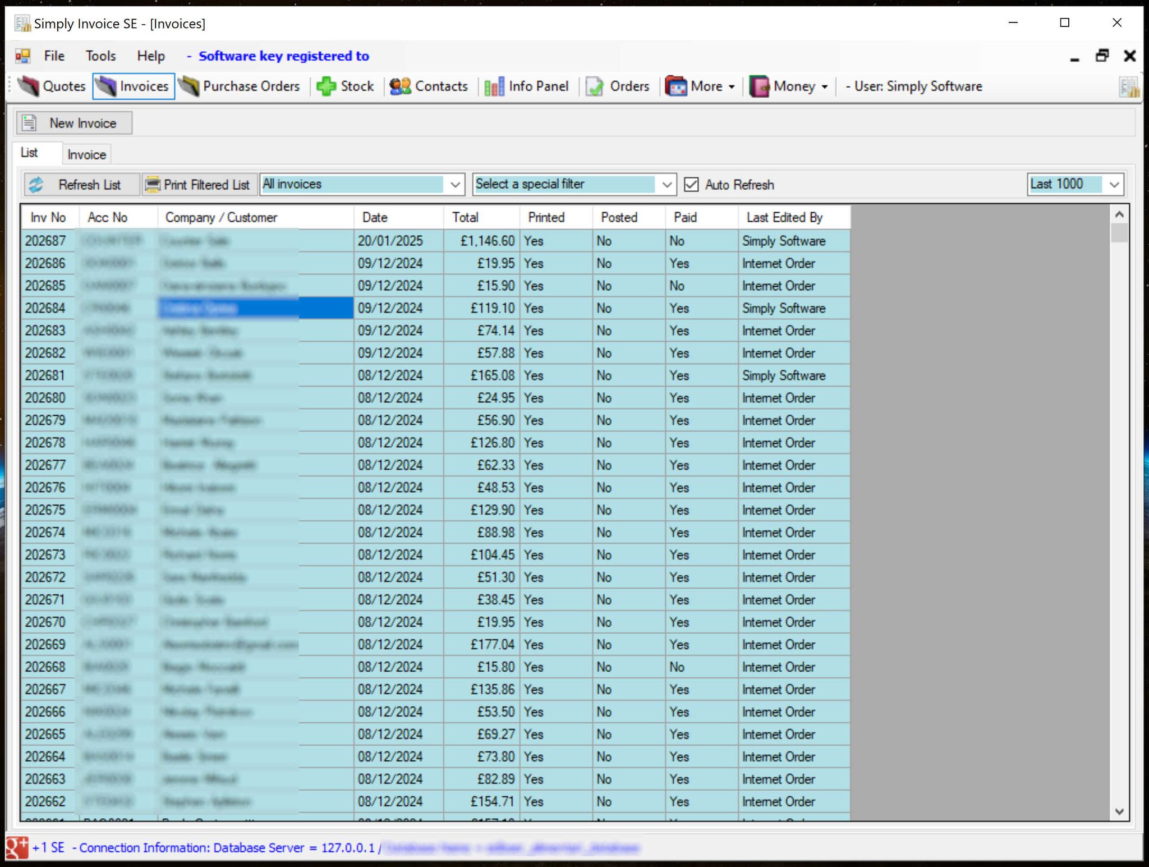Viewport: 1149px width, 867px height.
Task: Click the £119.10 total cell
Action: click(x=481, y=308)
